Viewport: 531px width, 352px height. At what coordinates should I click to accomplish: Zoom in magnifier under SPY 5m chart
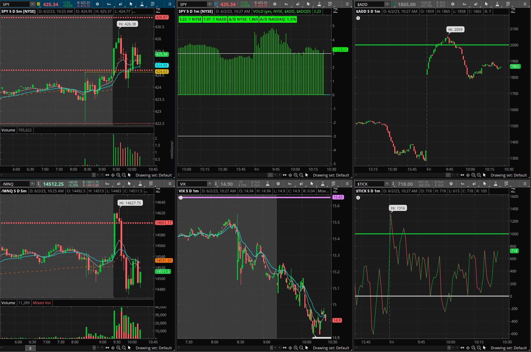click(x=118, y=175)
